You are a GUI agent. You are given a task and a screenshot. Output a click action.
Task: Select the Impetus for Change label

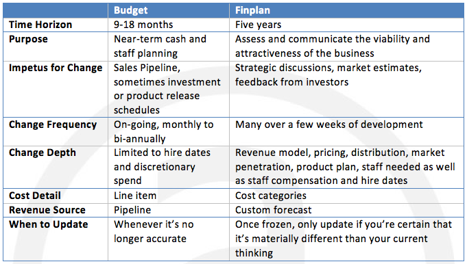tap(56, 68)
